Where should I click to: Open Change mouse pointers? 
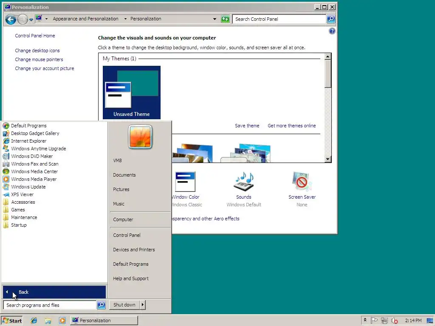tap(39, 59)
